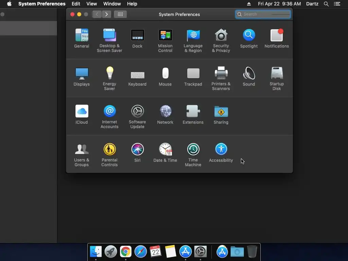This screenshot has height=261, width=348.
Task: Open the App Store beside Notes in the Dock
Action: point(185,252)
